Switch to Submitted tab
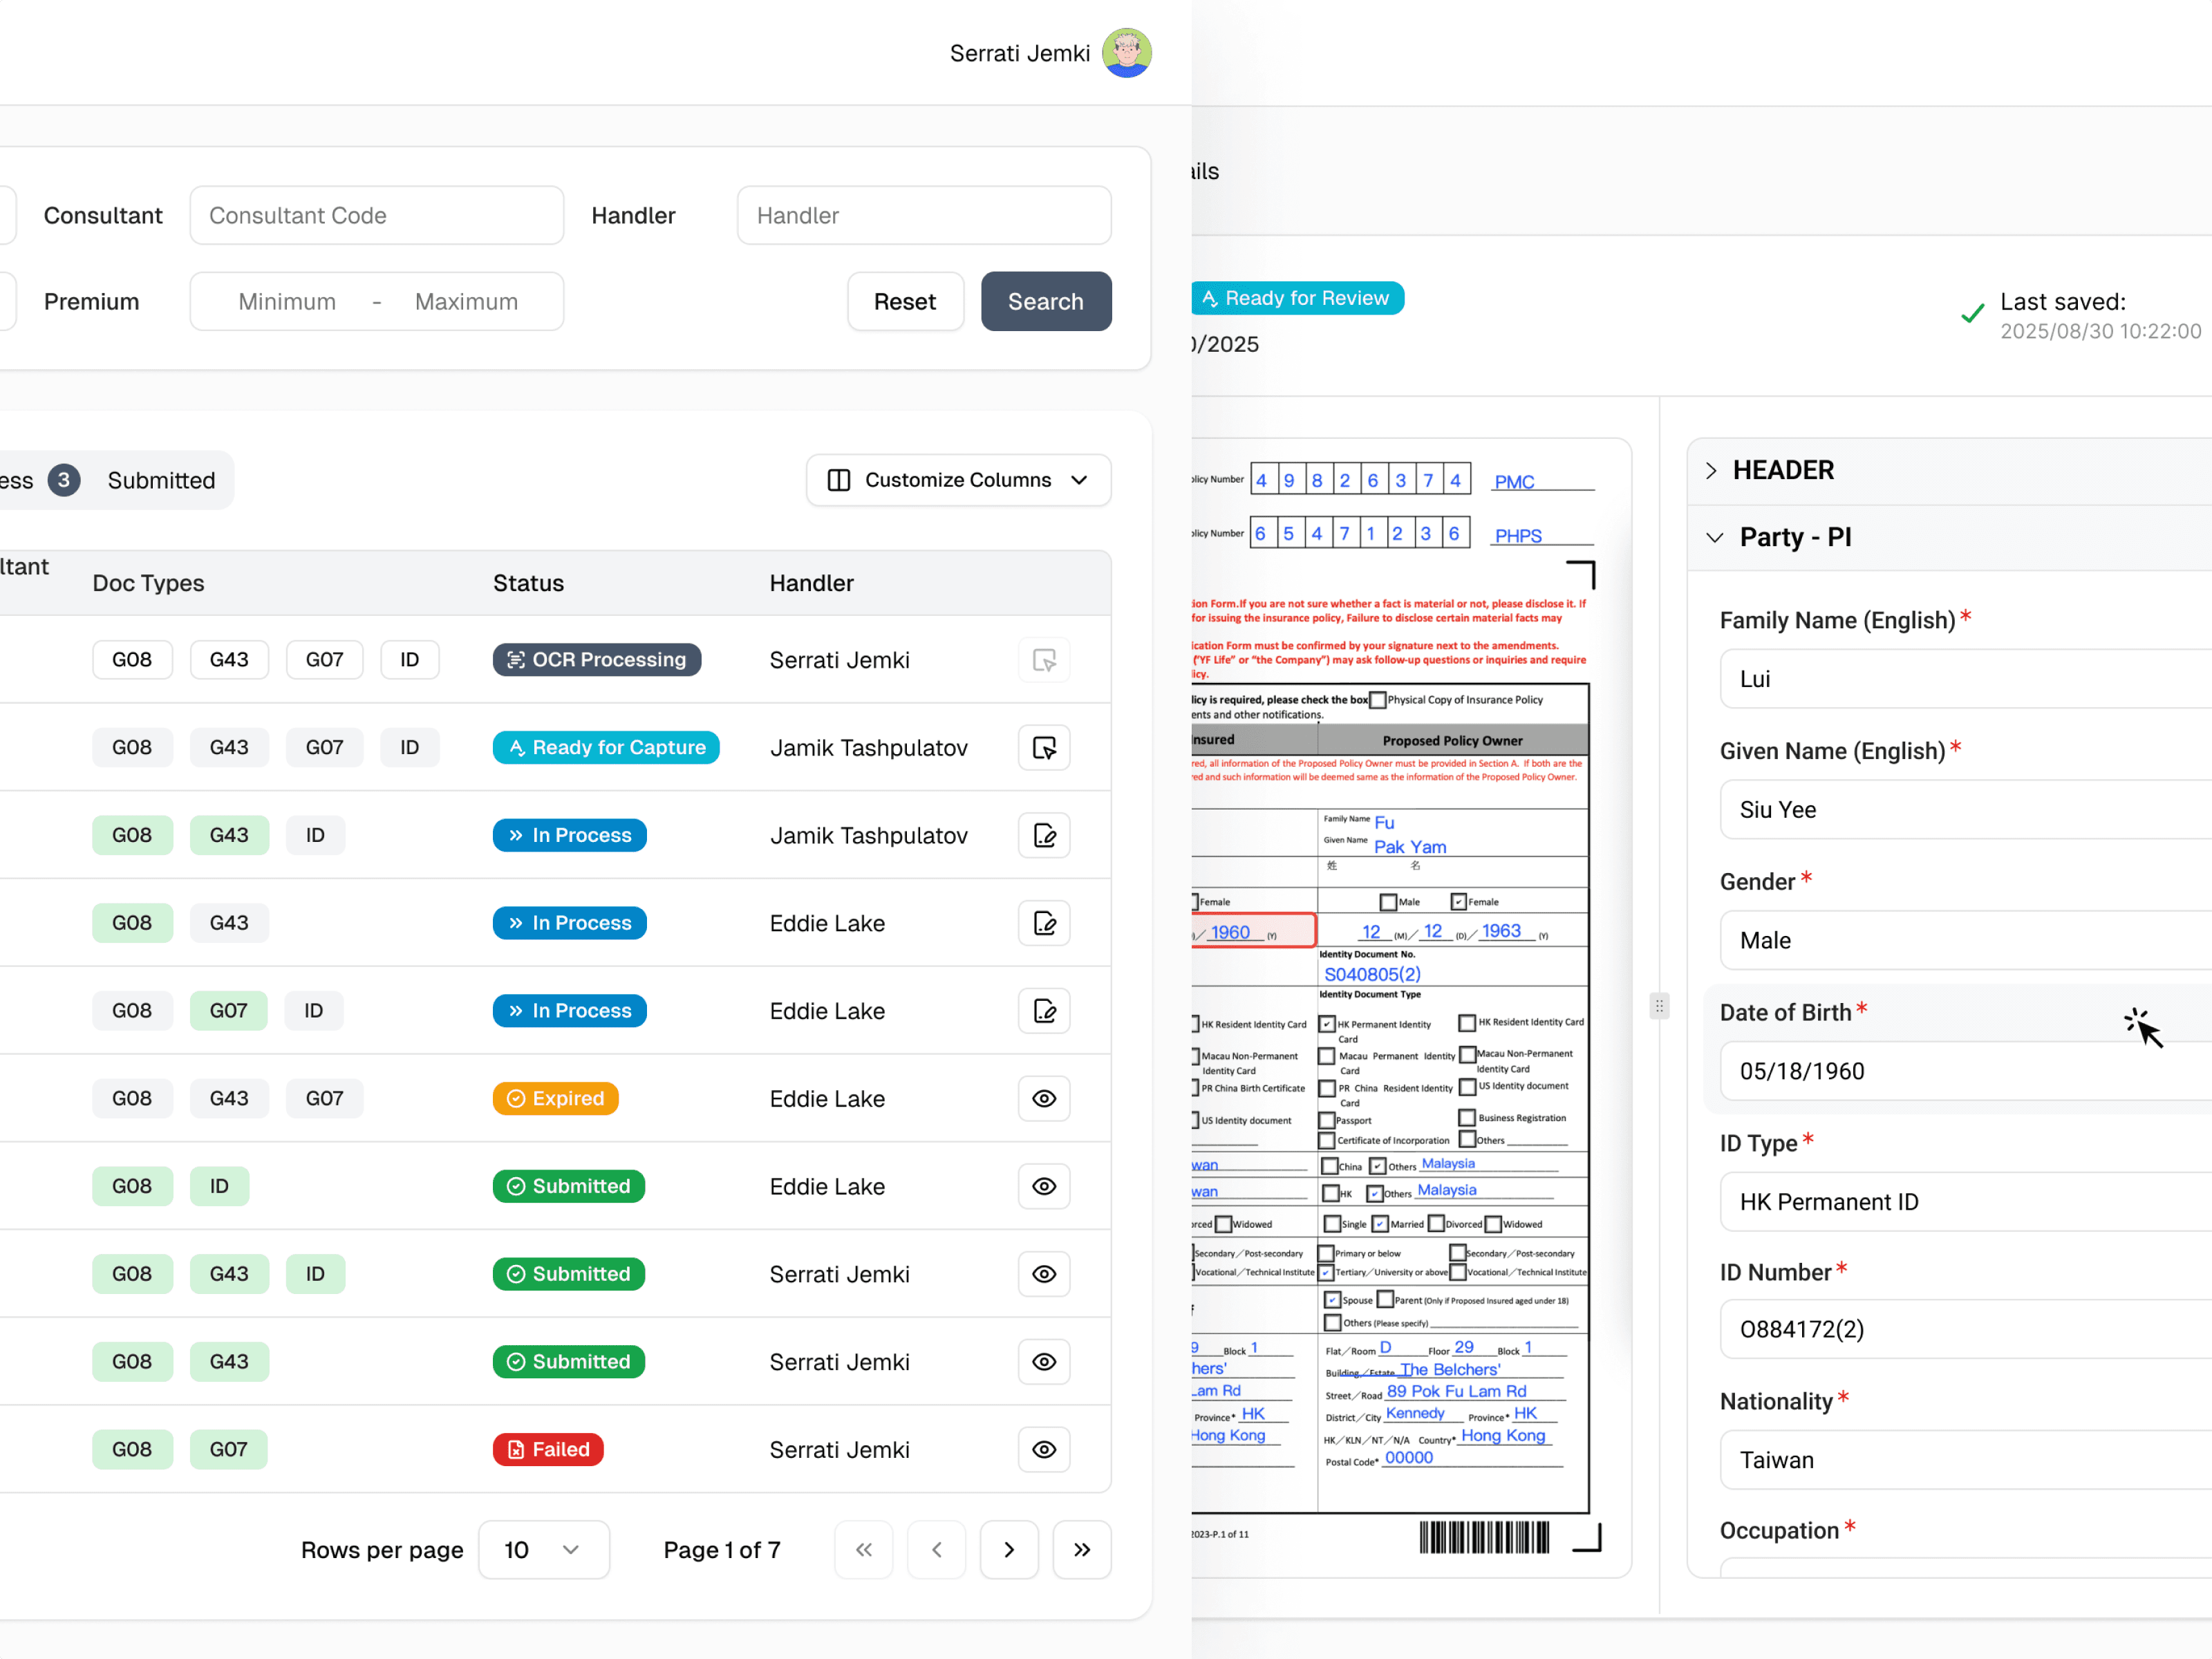2212x1659 pixels. click(x=161, y=481)
